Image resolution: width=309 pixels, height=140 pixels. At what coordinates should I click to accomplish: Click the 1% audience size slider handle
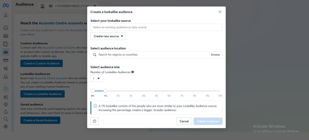[x=105, y=91]
